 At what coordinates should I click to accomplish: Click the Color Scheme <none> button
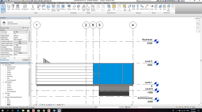(x=20, y=53)
